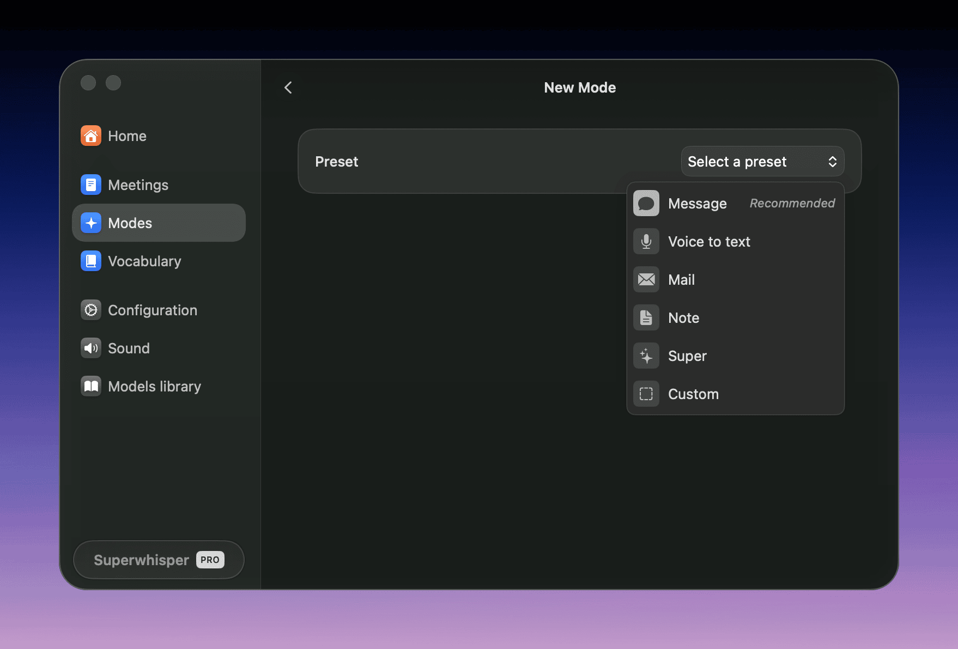Click the Sound speaker icon
Viewport: 958px width, 649px height.
(x=91, y=348)
